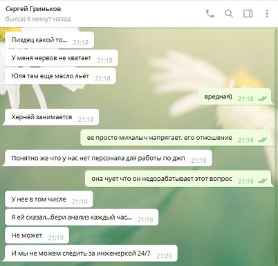Click checkmarks on 'она чует' message

point(262,181)
